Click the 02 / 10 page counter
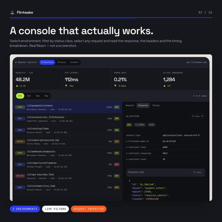This screenshot has width=222, height=222. pos(205,13)
